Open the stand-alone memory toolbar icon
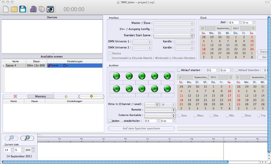The height and width of the screenshot is (164, 271). click(x=50, y=9)
